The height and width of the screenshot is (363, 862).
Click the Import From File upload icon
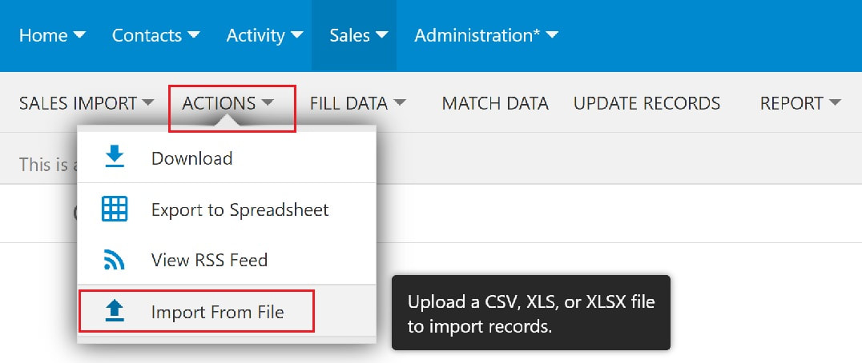pos(115,312)
